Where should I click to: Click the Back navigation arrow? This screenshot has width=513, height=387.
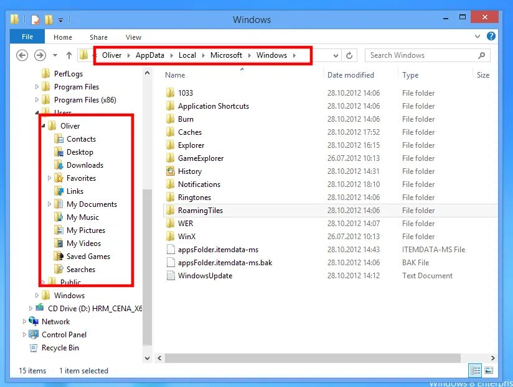click(x=22, y=55)
